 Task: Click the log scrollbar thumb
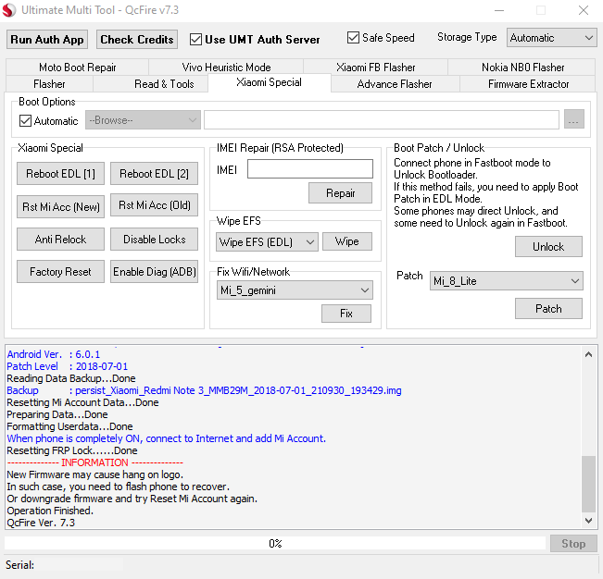(x=588, y=484)
